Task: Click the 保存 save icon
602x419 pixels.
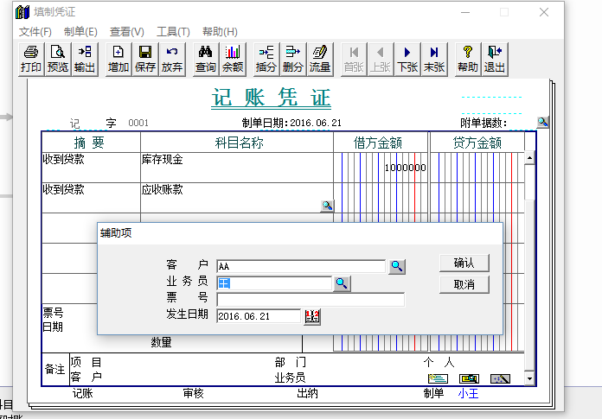Action: tap(145, 59)
